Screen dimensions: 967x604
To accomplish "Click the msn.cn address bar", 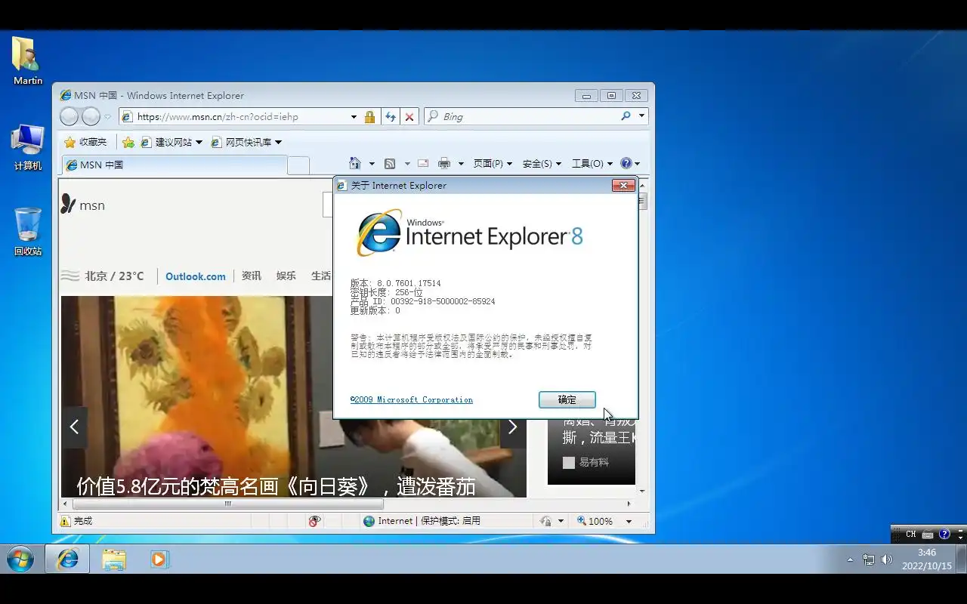I will (x=234, y=117).
